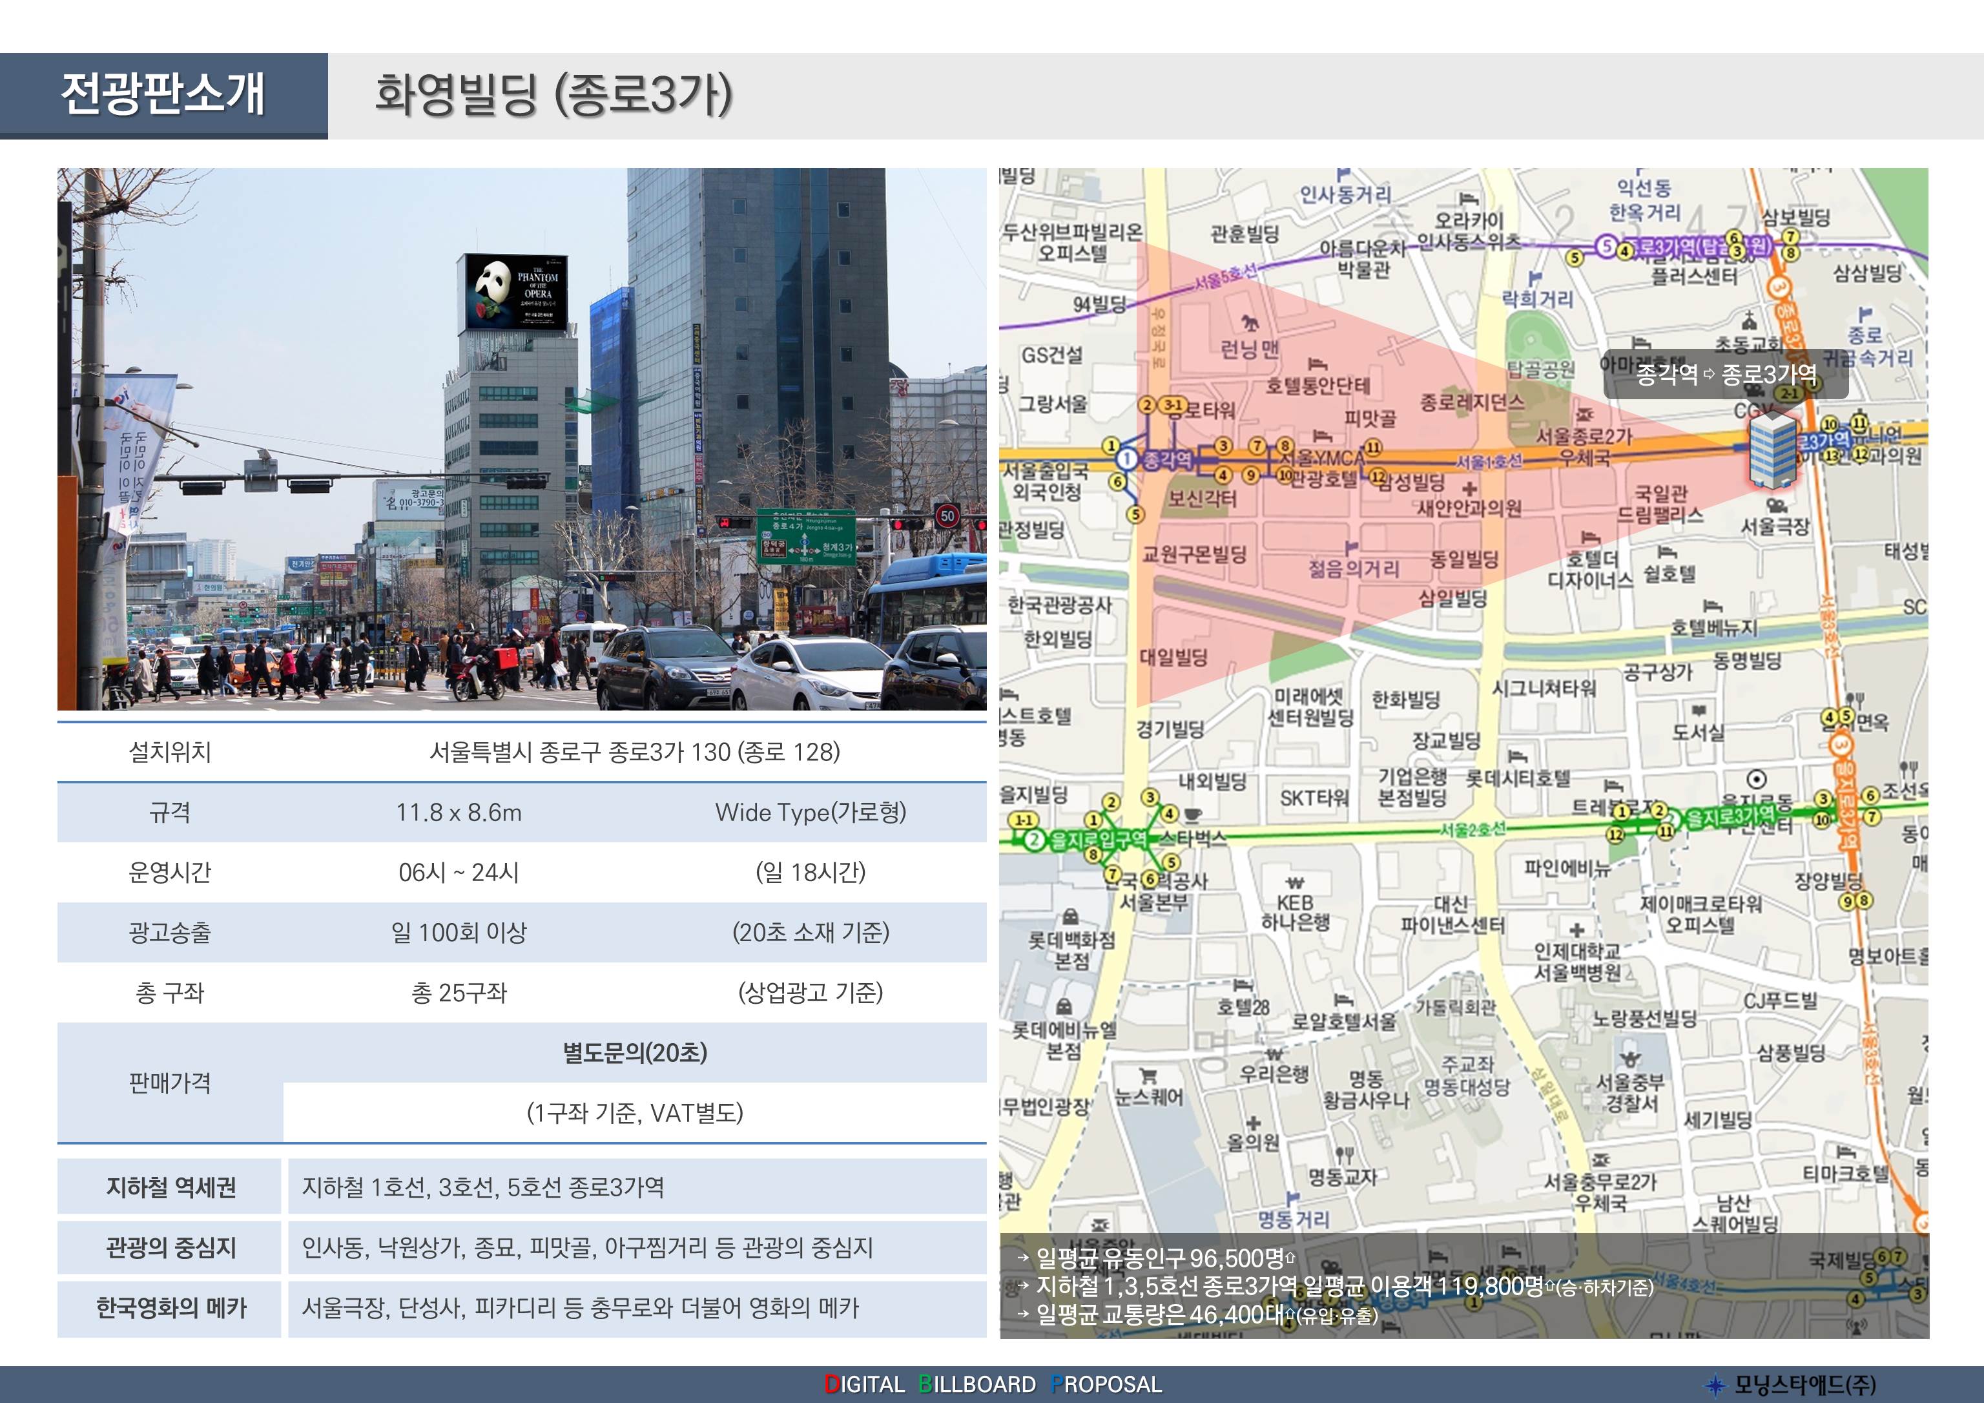
Task: Click the 인사동거리 flag marker
Action: [1343, 176]
